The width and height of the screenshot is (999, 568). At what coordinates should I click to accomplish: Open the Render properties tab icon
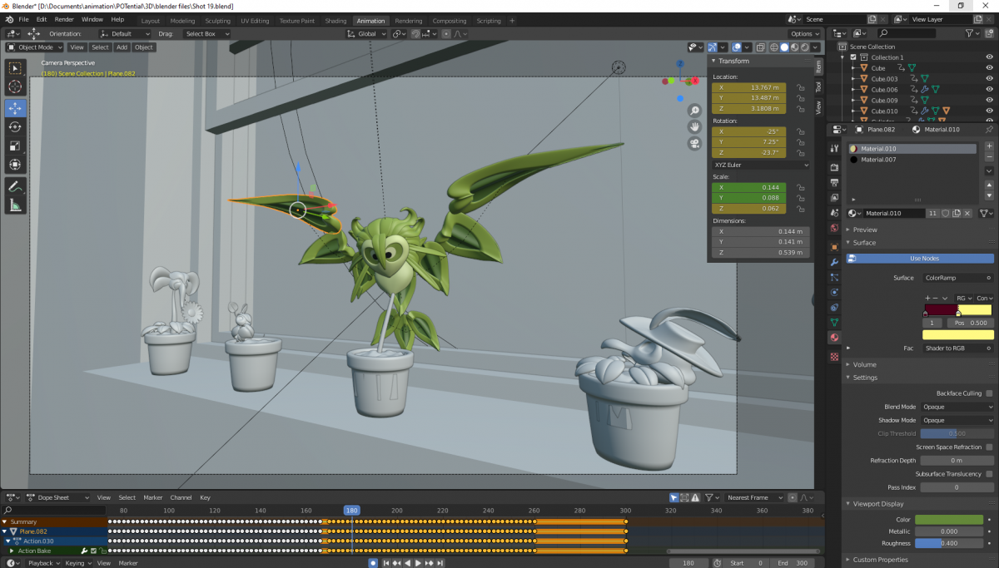click(x=834, y=167)
